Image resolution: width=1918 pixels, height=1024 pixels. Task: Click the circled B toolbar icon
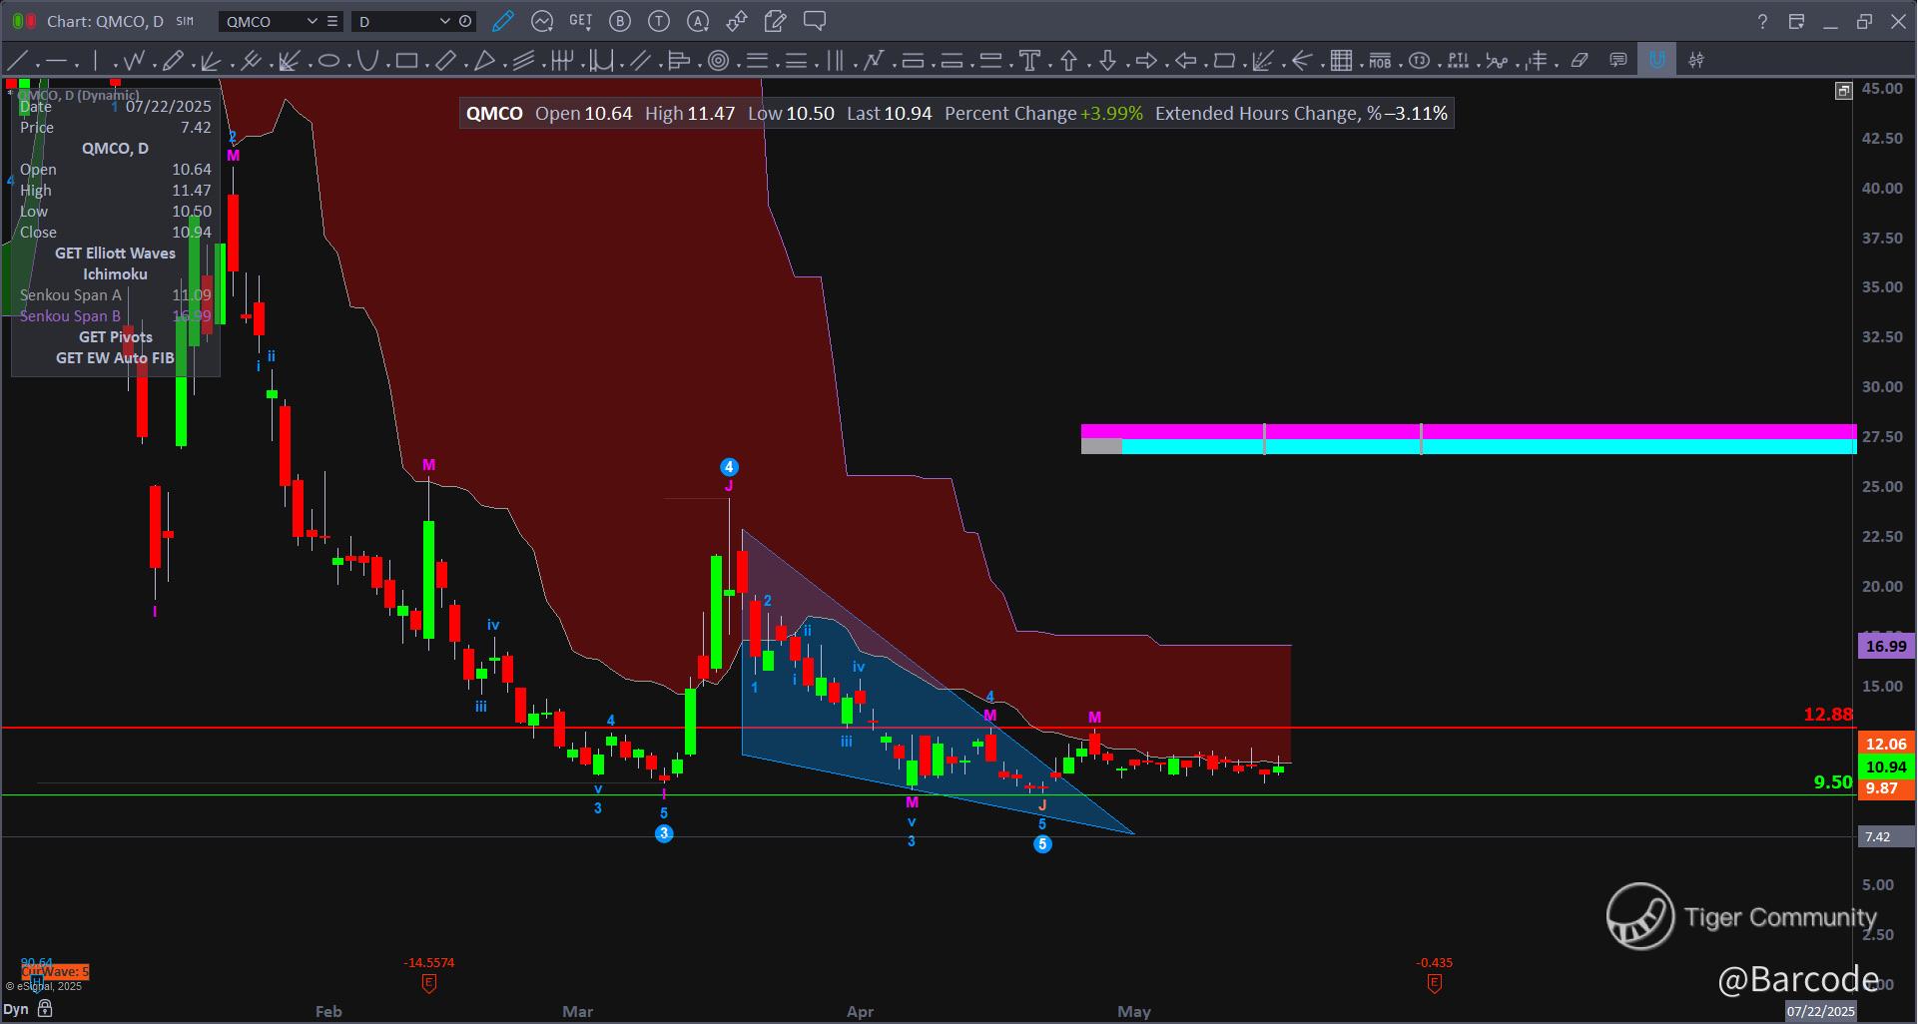[620, 21]
